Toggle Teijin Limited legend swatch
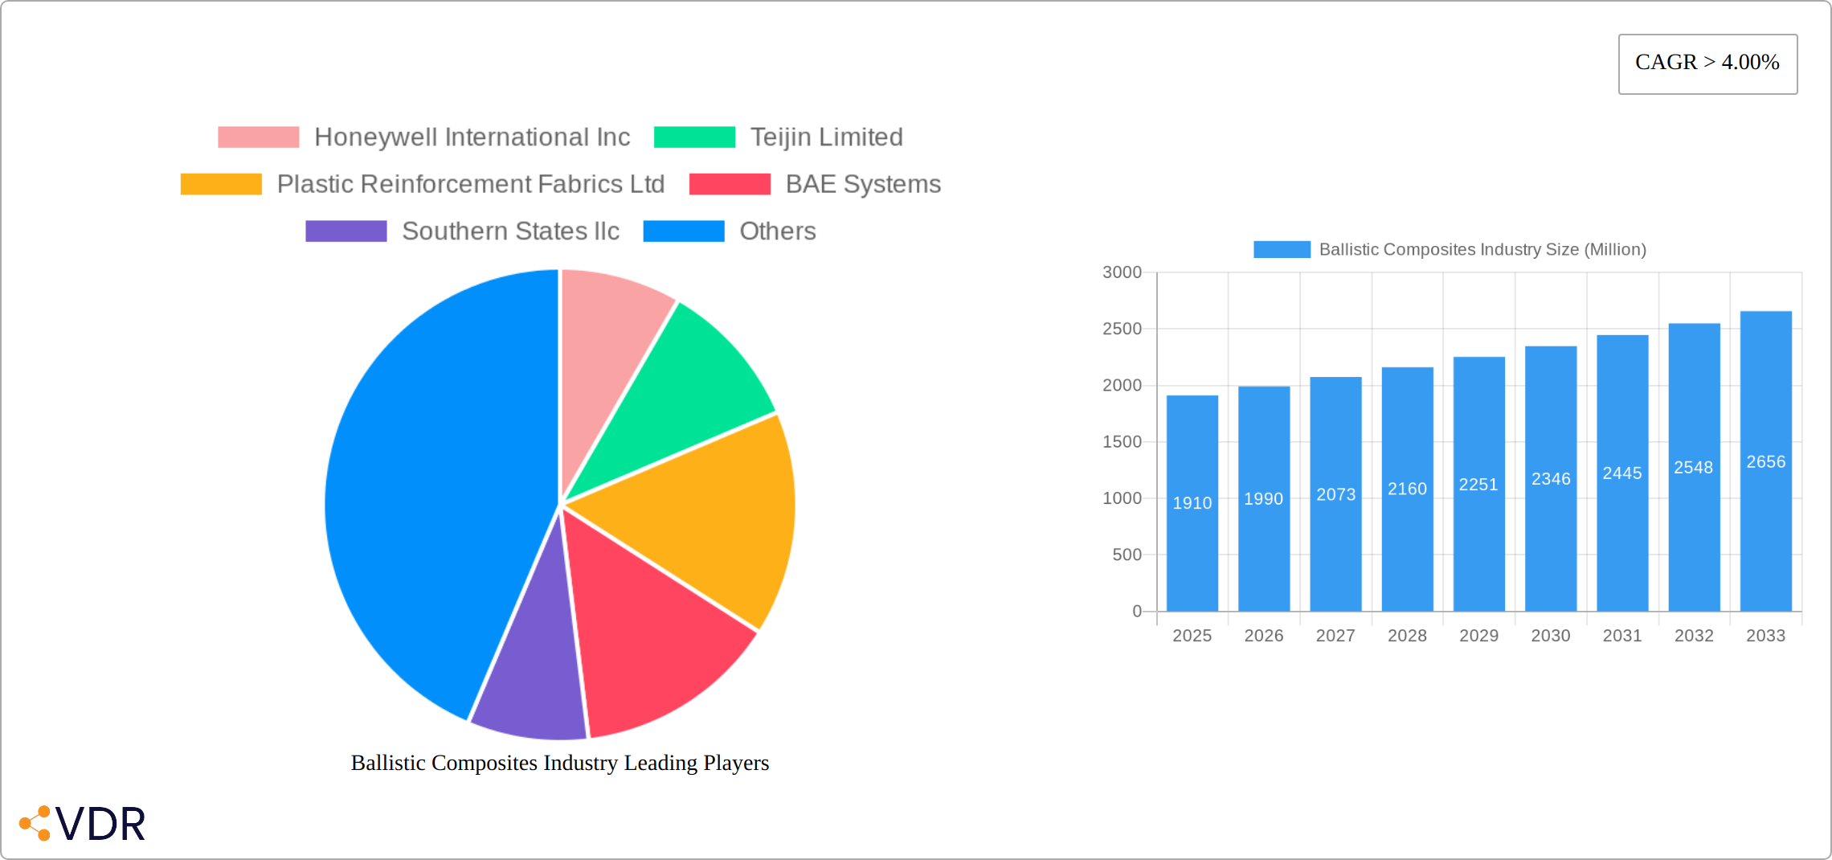 click(x=694, y=137)
